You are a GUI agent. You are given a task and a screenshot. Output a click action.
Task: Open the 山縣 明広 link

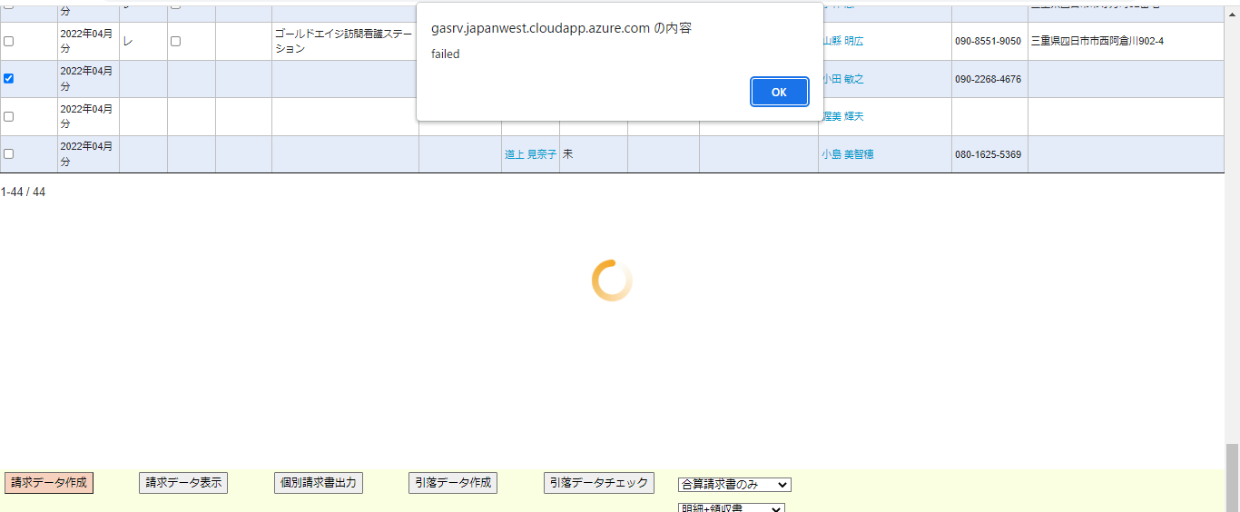[x=842, y=42]
